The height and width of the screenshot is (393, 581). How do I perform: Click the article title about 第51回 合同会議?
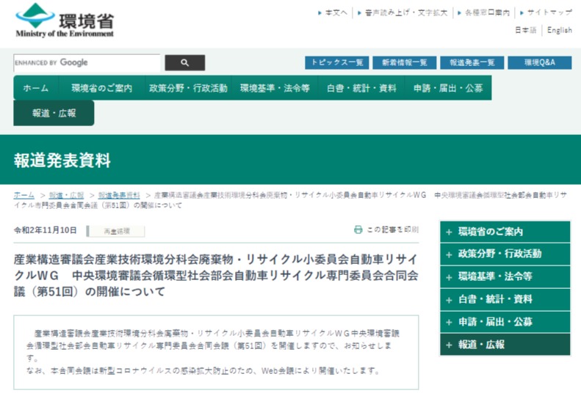[x=216, y=276]
